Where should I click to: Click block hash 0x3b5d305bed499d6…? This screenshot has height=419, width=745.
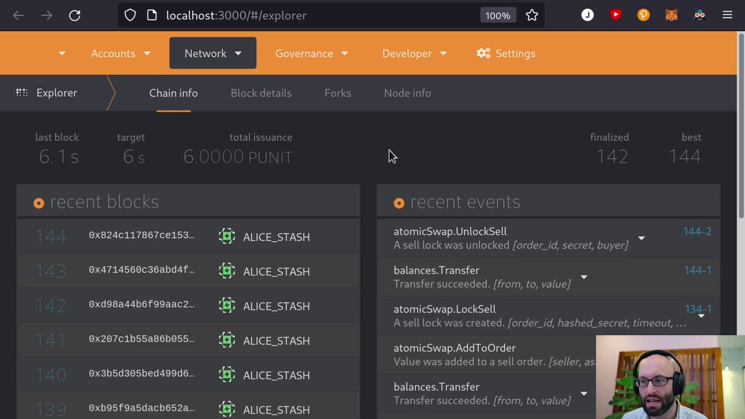click(x=142, y=374)
